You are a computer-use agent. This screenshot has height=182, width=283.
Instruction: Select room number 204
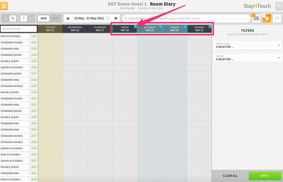pos(34,117)
